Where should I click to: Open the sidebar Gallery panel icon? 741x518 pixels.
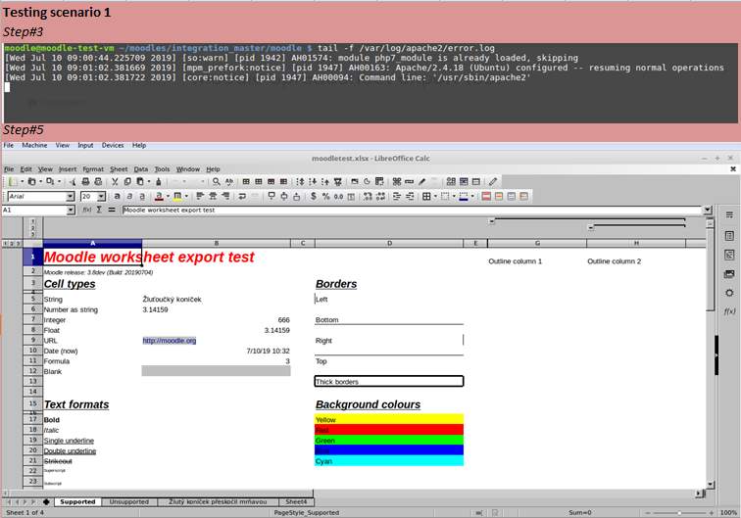729,274
